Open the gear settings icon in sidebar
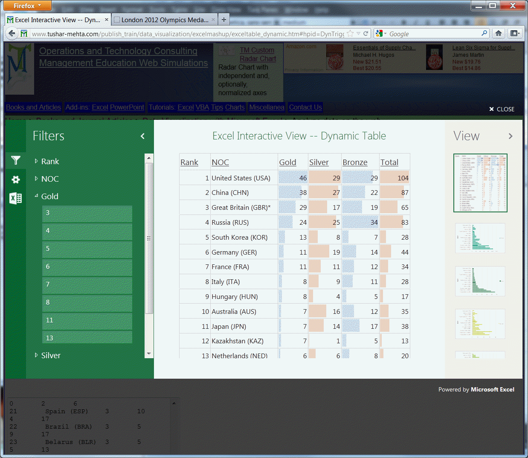This screenshot has height=458, width=528. (x=16, y=180)
